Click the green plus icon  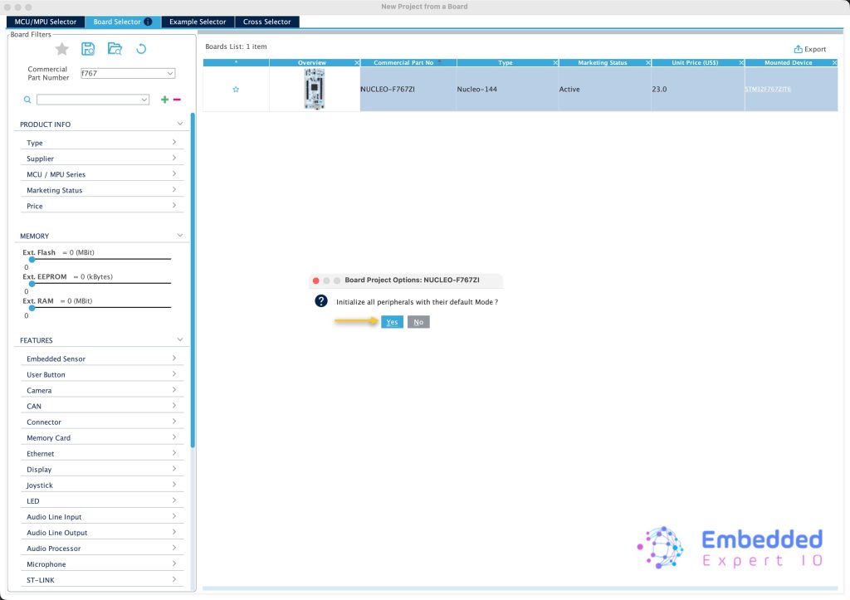(x=164, y=100)
